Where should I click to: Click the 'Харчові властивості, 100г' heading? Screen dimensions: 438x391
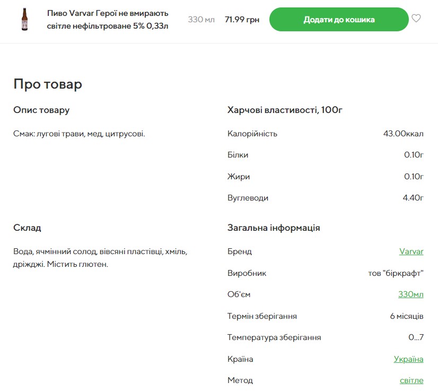point(285,110)
